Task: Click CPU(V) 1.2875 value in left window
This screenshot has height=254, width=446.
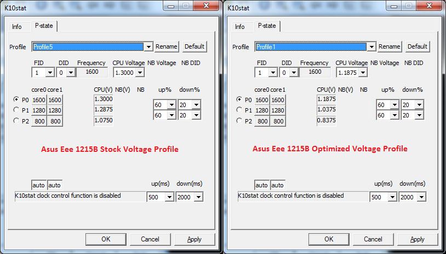Action: point(103,109)
